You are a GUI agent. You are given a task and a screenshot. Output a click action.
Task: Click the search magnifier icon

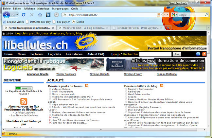(x=206, y=15)
